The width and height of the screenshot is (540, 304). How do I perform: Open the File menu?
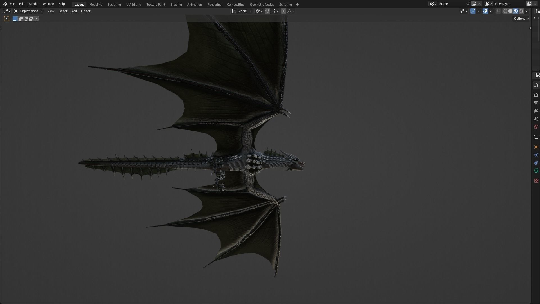point(12,4)
